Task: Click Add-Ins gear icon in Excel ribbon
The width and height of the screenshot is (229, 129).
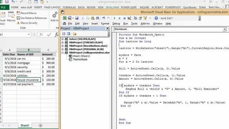Action: coord(55,15)
